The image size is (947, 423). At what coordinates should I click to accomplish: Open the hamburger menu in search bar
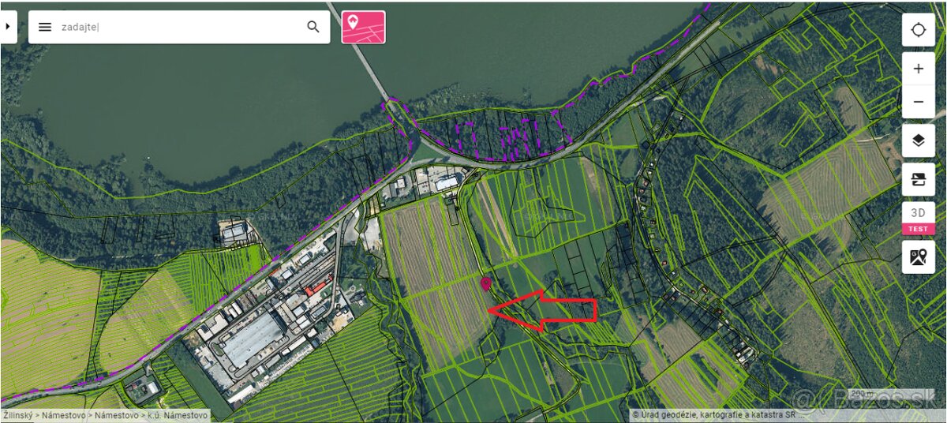coord(45,27)
